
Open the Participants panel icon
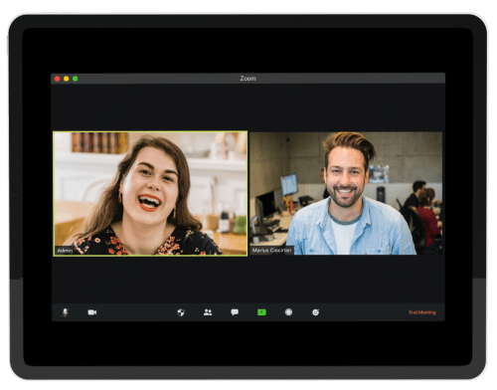click(x=208, y=312)
